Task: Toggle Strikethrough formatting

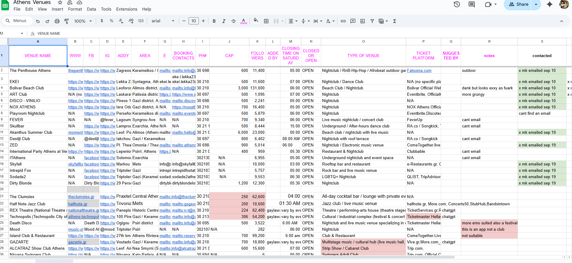Action: click(x=234, y=21)
